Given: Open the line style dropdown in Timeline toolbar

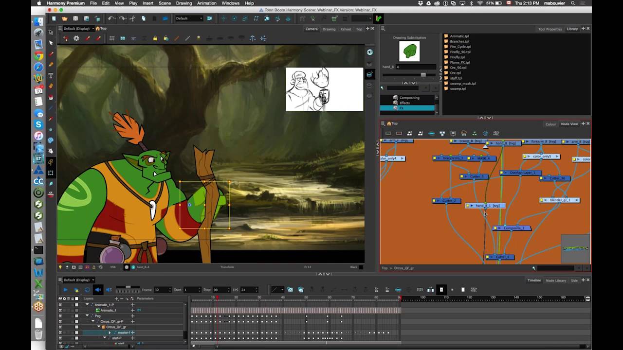Looking at the screenshot, I should pyautogui.click(x=277, y=290).
